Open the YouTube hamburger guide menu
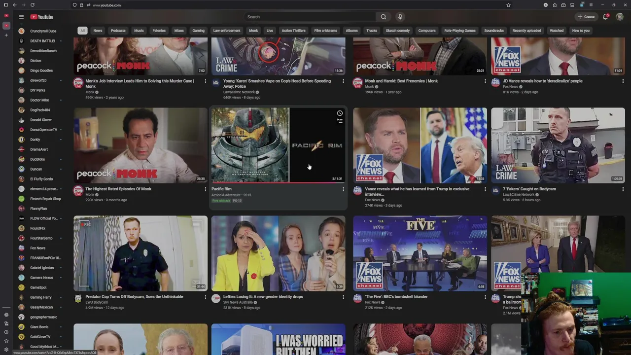This screenshot has width=631, height=355. (21, 17)
